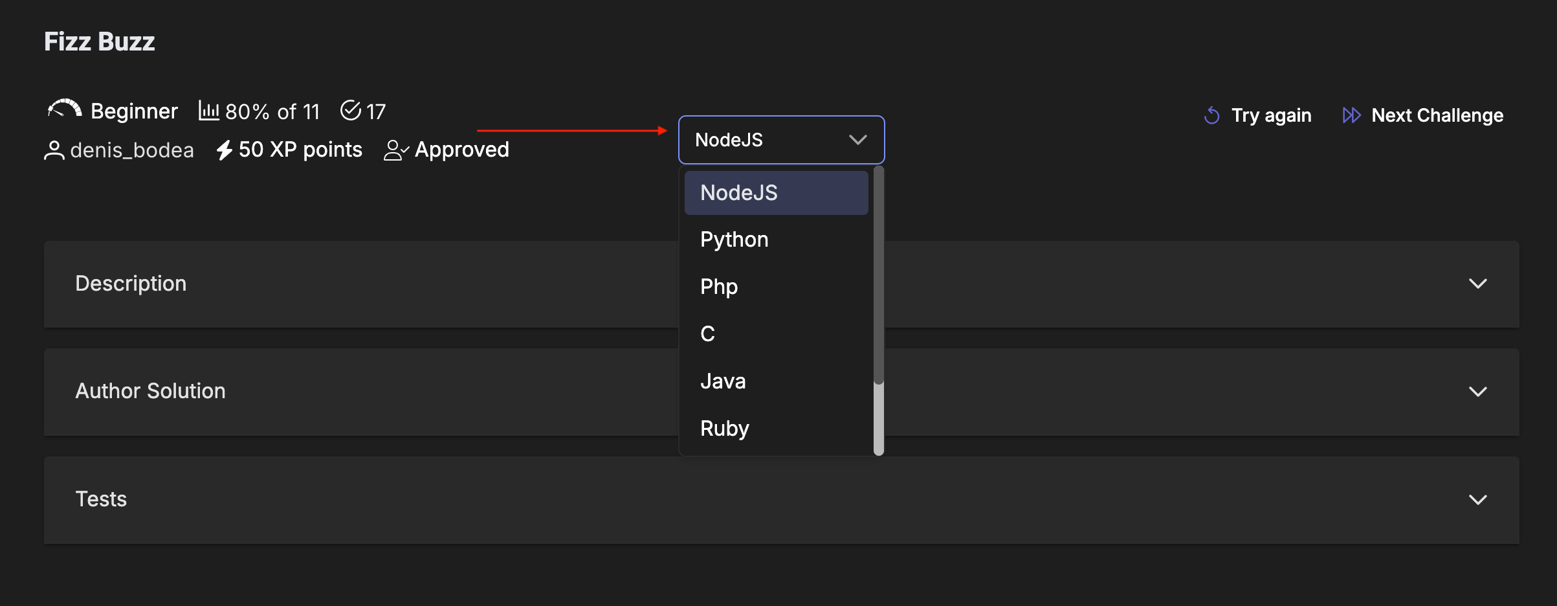1557x606 pixels.
Task: Open the NodeJS language dropdown
Action: pyautogui.click(x=780, y=140)
